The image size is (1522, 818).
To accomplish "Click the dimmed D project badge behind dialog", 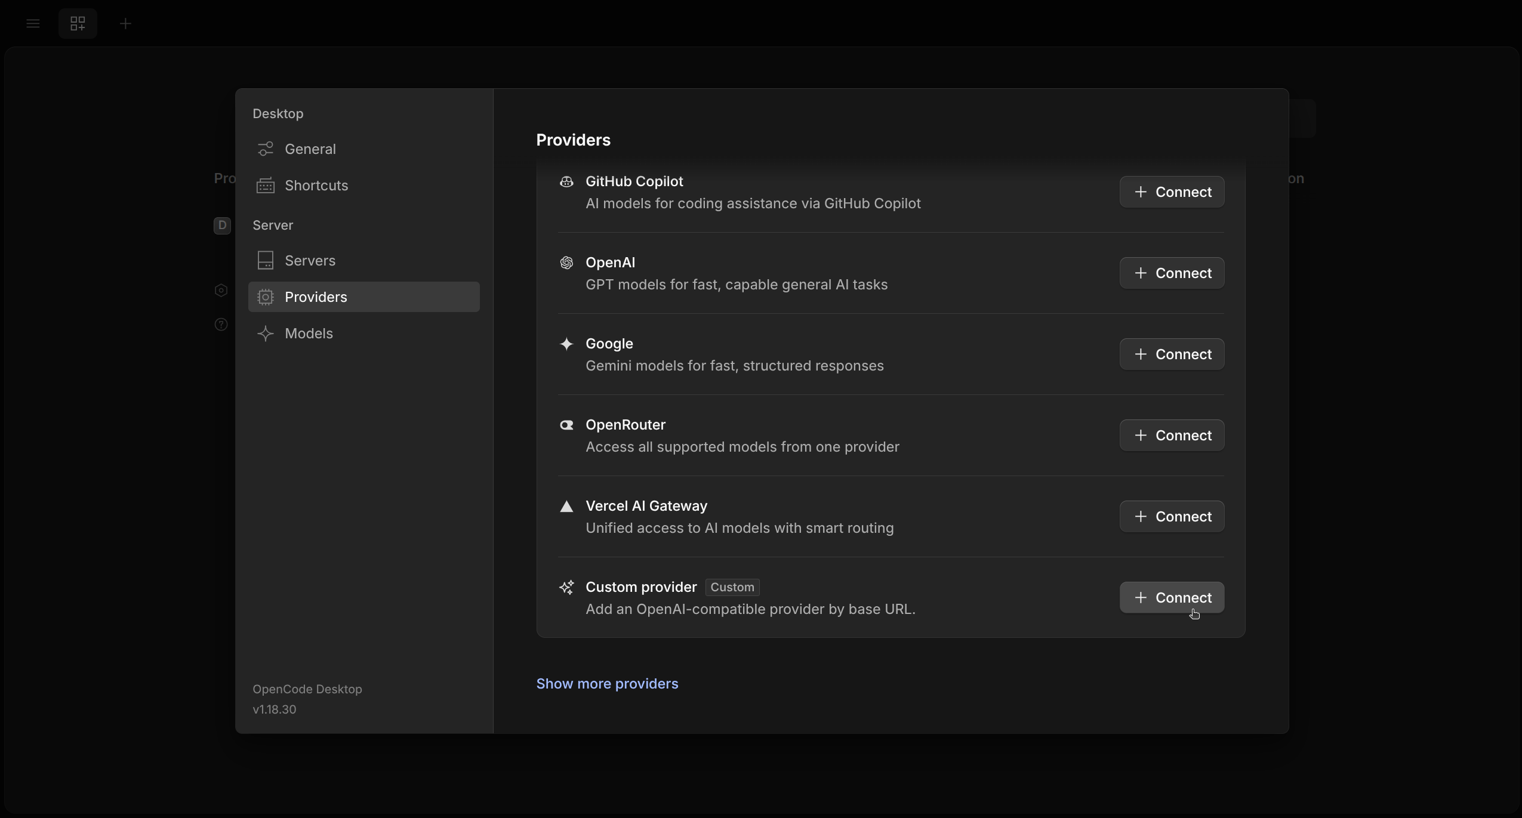I will click(x=222, y=226).
